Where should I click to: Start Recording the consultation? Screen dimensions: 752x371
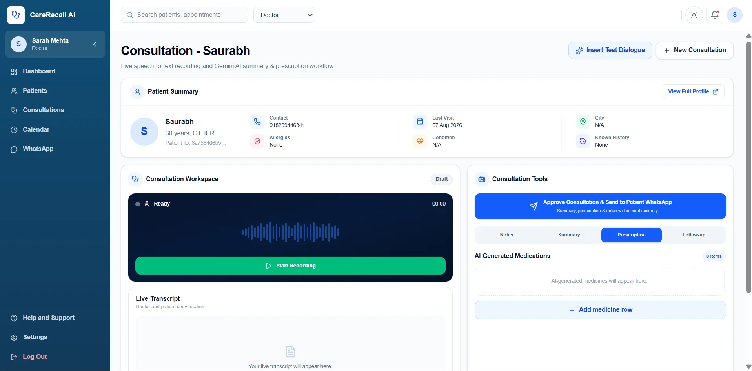pos(290,266)
